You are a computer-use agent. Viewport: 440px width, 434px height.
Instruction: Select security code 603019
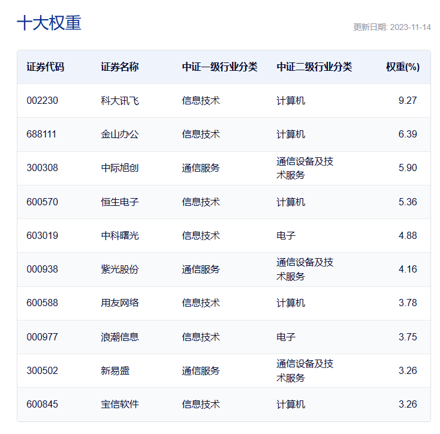[43, 235]
